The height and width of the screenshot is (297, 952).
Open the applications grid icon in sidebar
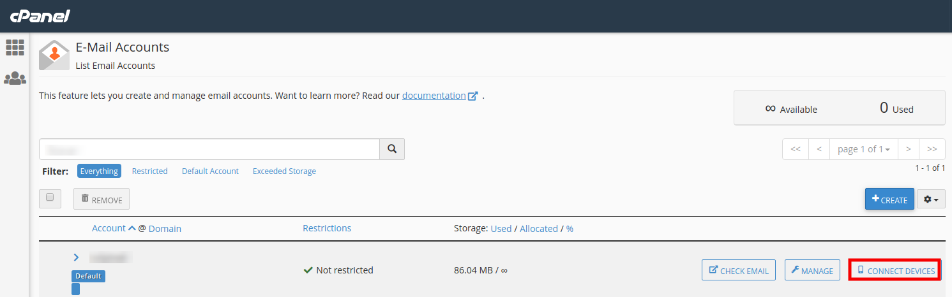(x=15, y=47)
